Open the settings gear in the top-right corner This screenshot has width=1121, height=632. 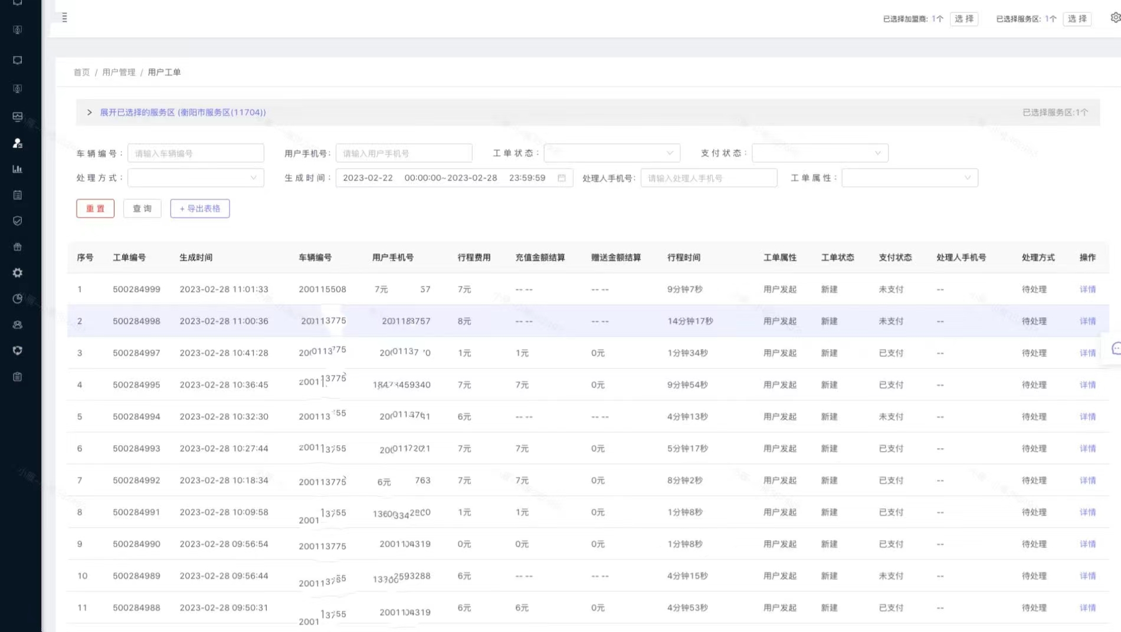[x=1115, y=18]
